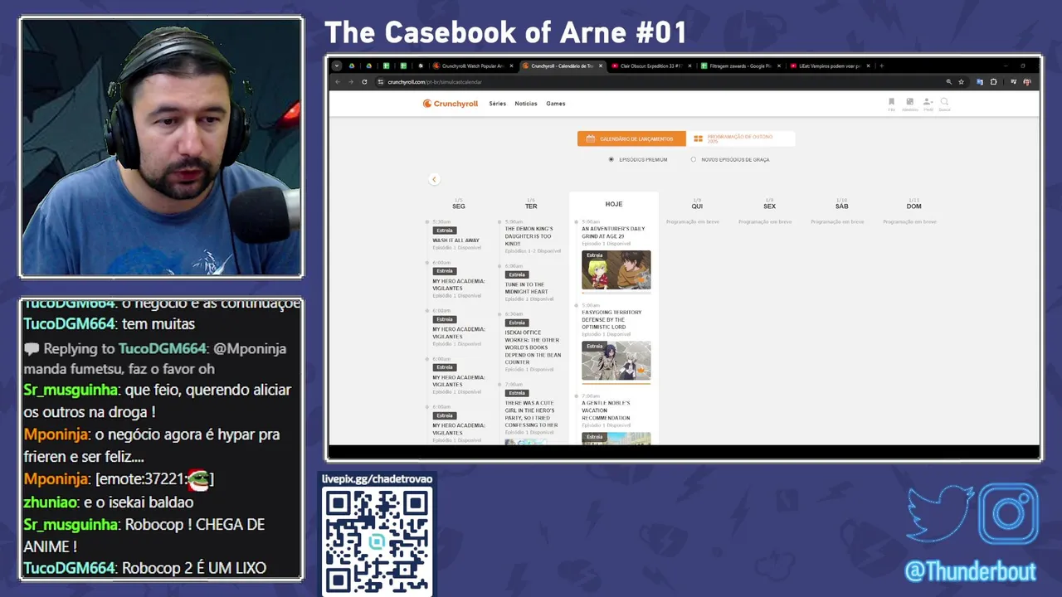The height and width of the screenshot is (597, 1062).
Task: Open the Notícias menu
Action: (526, 104)
